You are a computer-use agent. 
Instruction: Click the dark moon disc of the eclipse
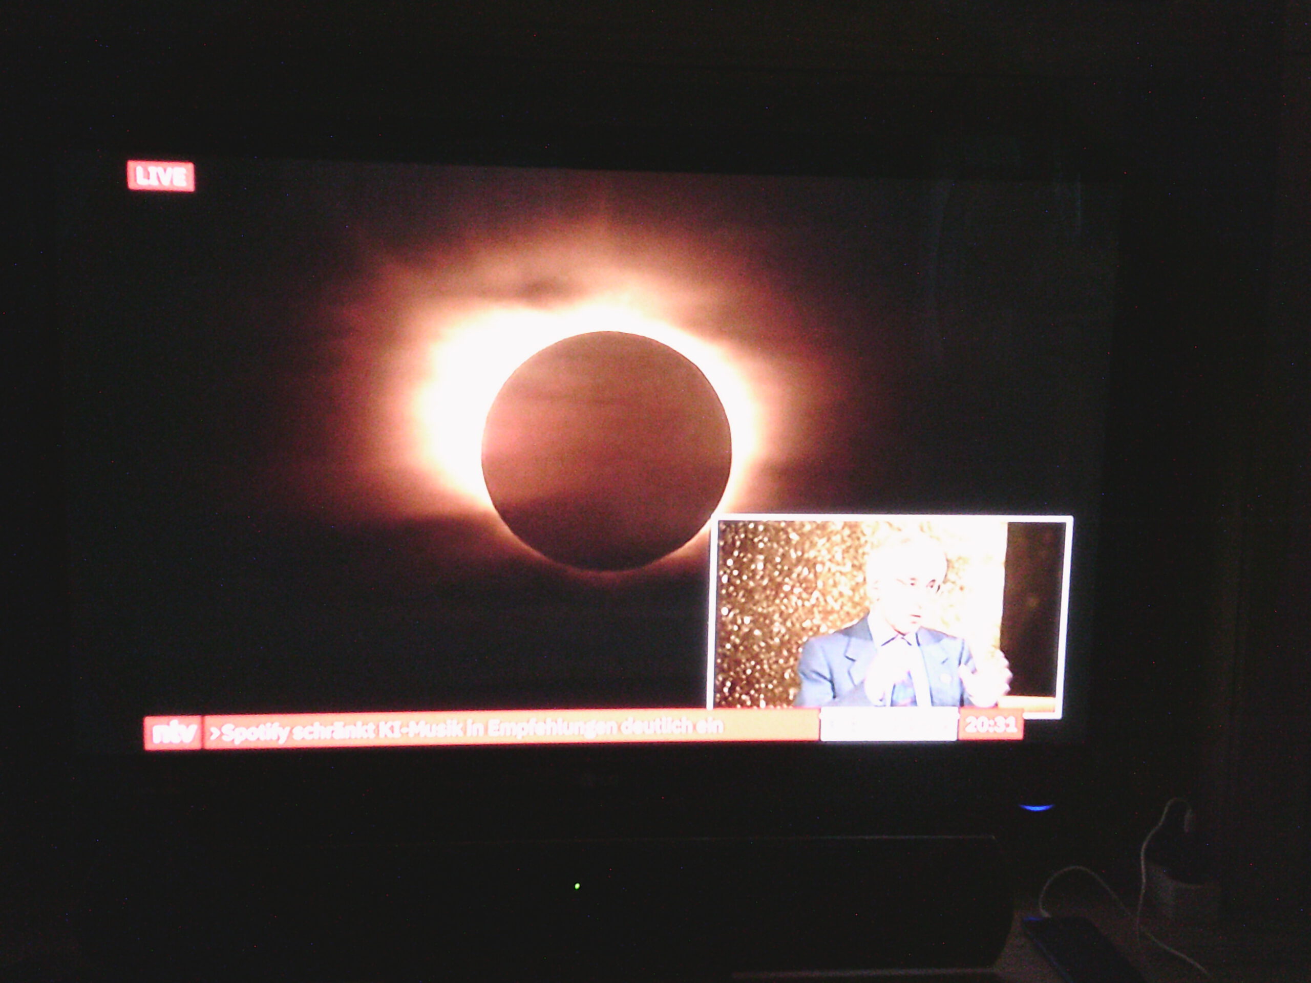606,452
